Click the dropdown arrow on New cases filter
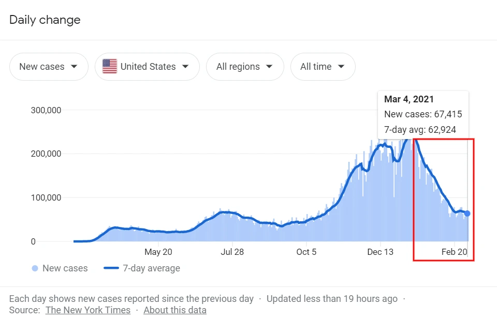 tap(75, 66)
